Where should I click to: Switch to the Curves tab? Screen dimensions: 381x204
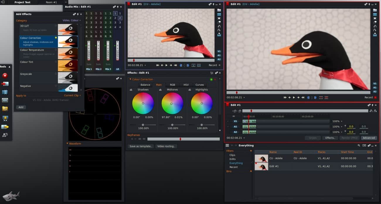(200, 85)
